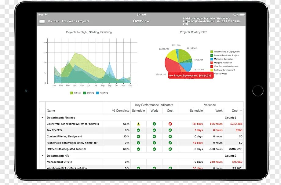Click Work check icon for Fashionable lightweight helmet
The width and height of the screenshot is (281, 185).
[x=154, y=143]
